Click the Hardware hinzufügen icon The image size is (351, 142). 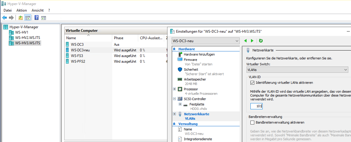180,54
